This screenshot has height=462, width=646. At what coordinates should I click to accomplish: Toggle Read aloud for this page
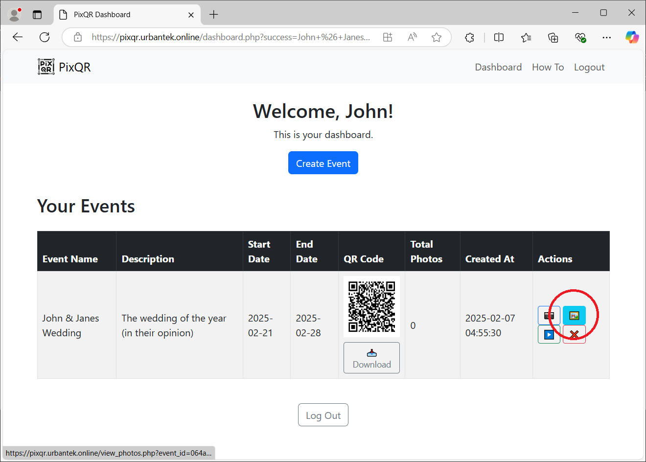[x=412, y=37]
